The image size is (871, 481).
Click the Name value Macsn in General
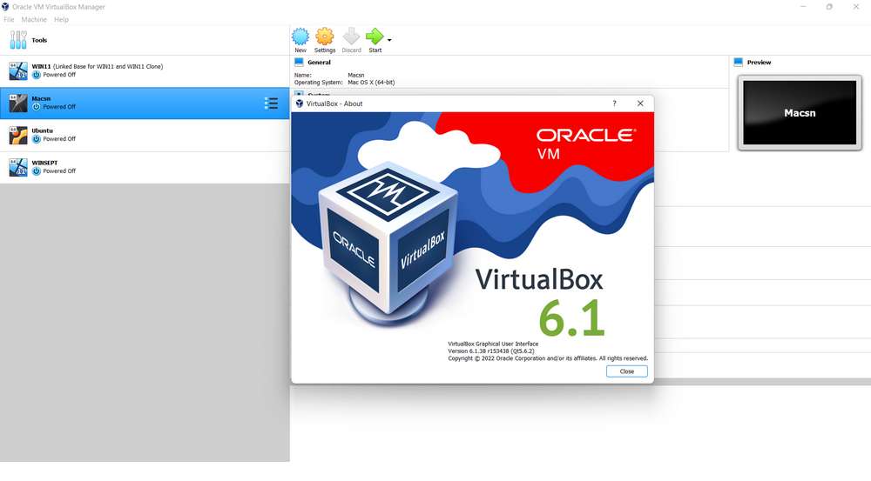point(356,75)
